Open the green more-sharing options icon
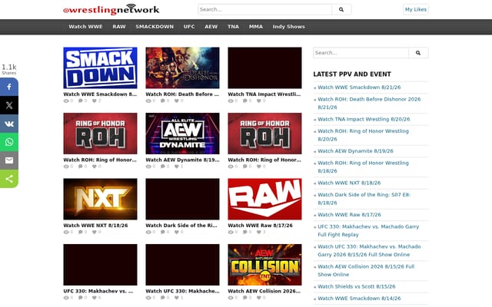Image resolution: width=492 pixels, height=307 pixels. (9, 179)
